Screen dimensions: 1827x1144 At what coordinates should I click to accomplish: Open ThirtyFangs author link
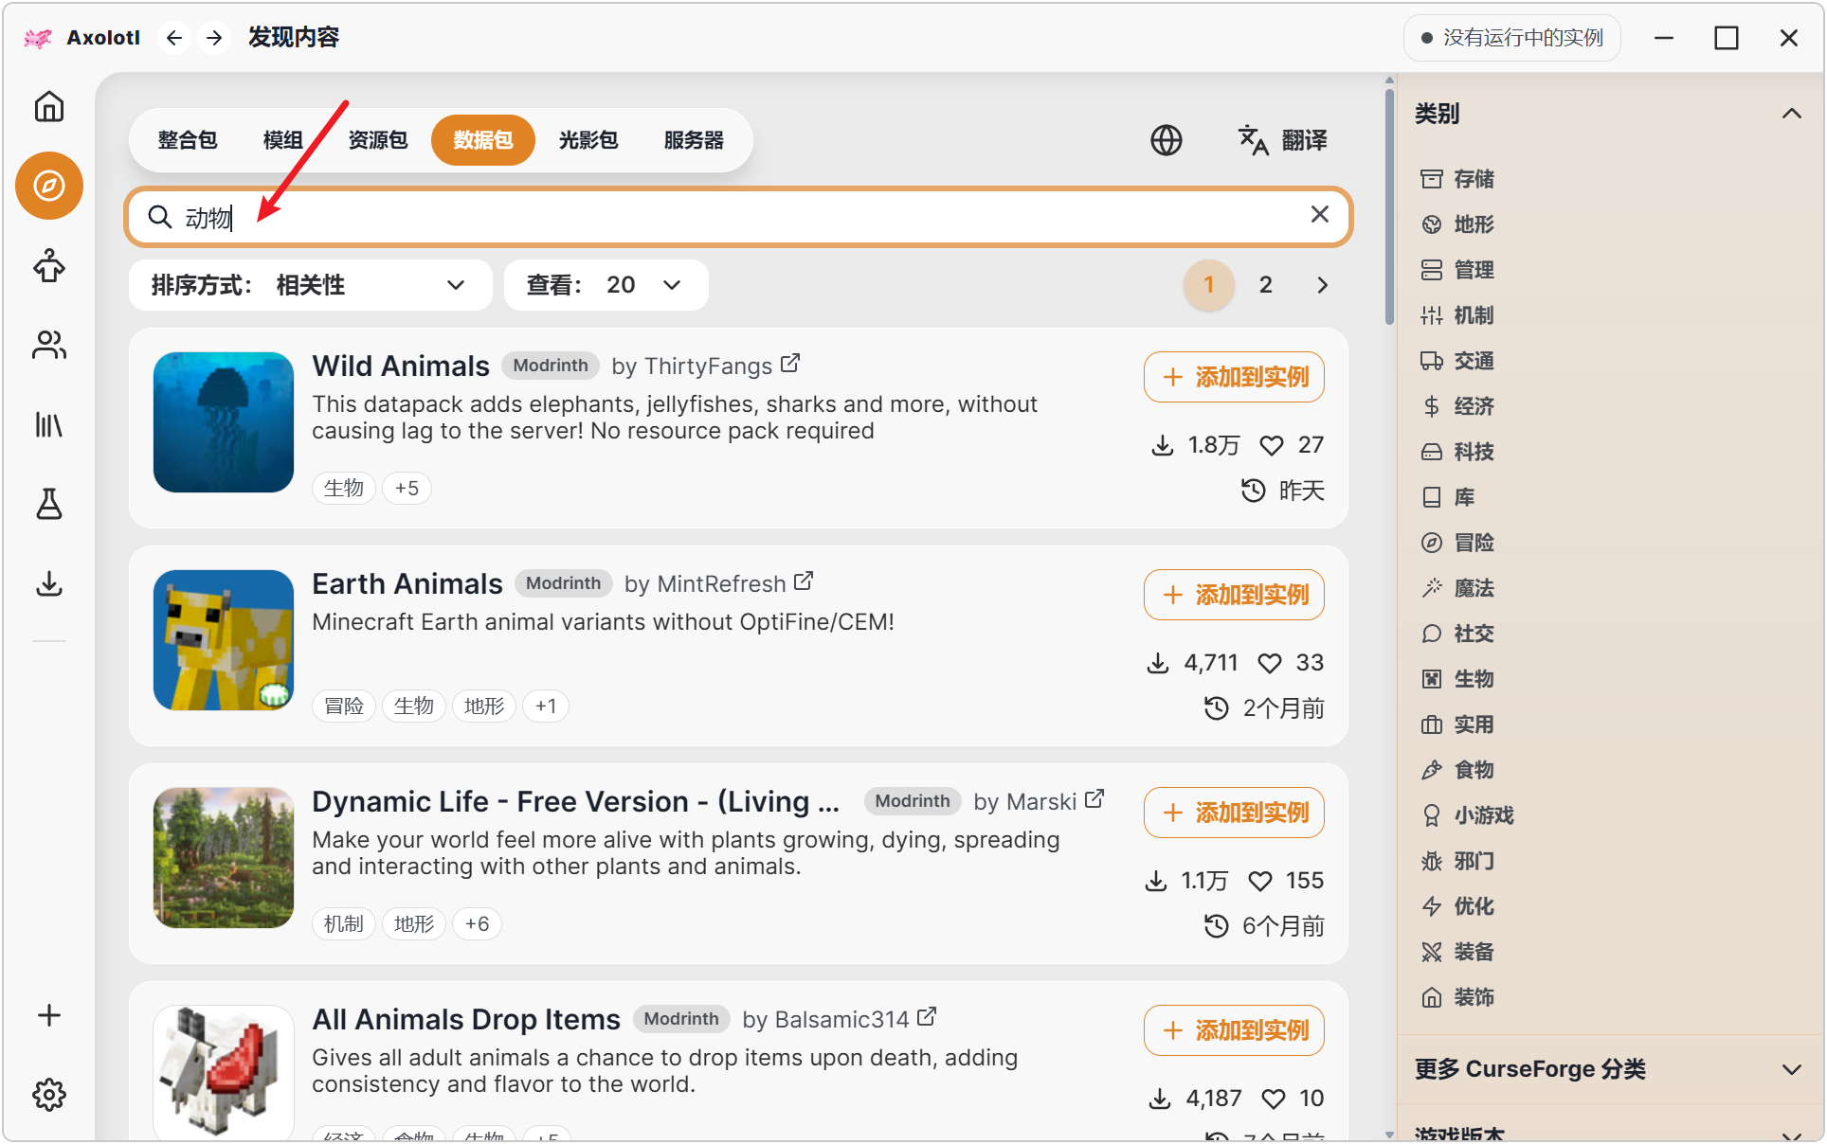706,366
